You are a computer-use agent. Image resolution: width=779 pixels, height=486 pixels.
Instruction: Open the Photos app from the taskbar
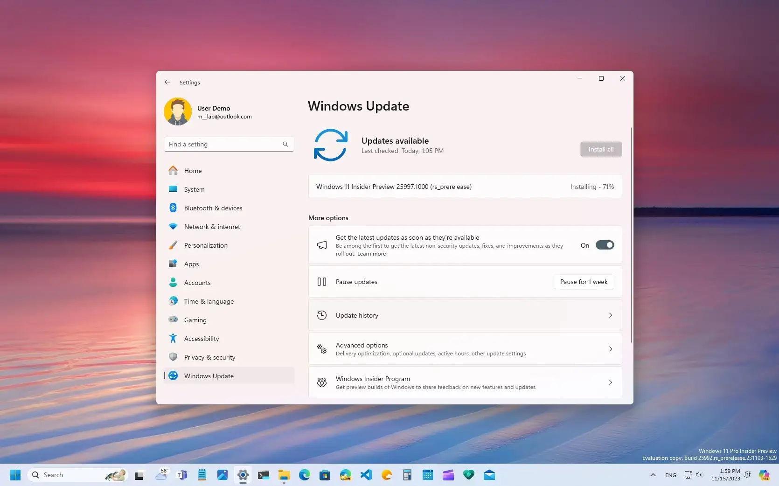223,475
